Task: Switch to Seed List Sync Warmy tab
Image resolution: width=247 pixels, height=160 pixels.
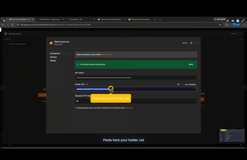Action: pyautogui.click(x=20, y=19)
